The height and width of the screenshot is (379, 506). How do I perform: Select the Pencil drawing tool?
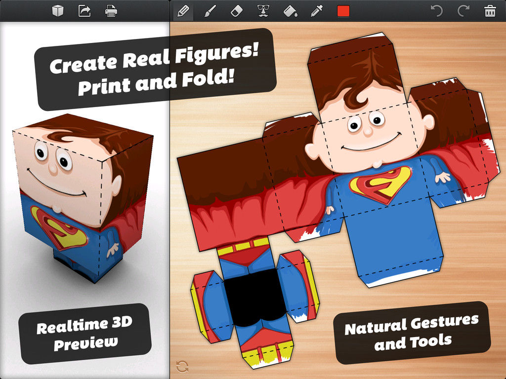click(183, 11)
